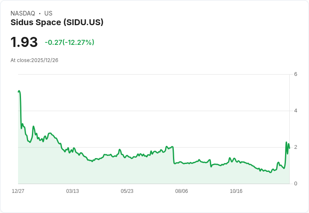Click the y-axis label 4
Screen dimensions: 309x213
tap(296, 111)
